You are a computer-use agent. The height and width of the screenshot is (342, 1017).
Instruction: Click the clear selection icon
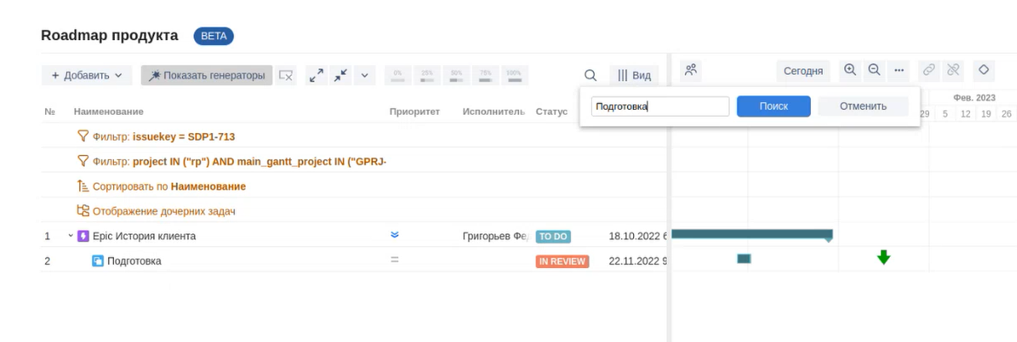[x=286, y=75]
